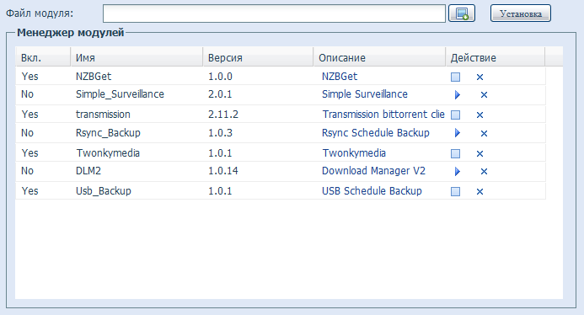The width and height of the screenshot is (584, 315).
Task: Remove the transmission module
Action: click(x=480, y=115)
